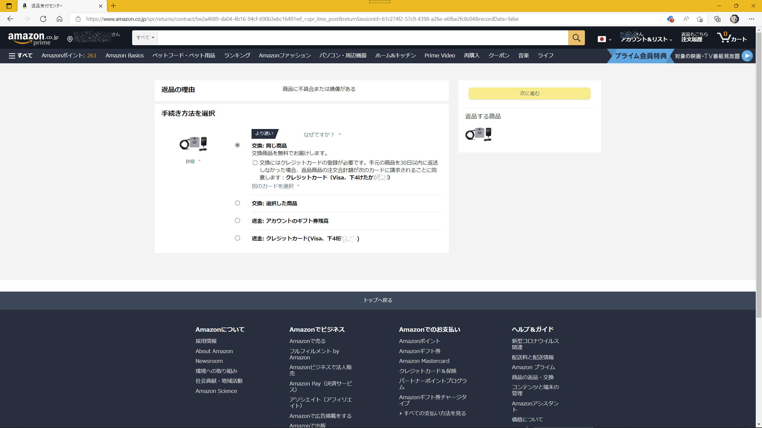Expand 詳細 product details
Viewport: 762px width, 428px height.
coord(193,161)
